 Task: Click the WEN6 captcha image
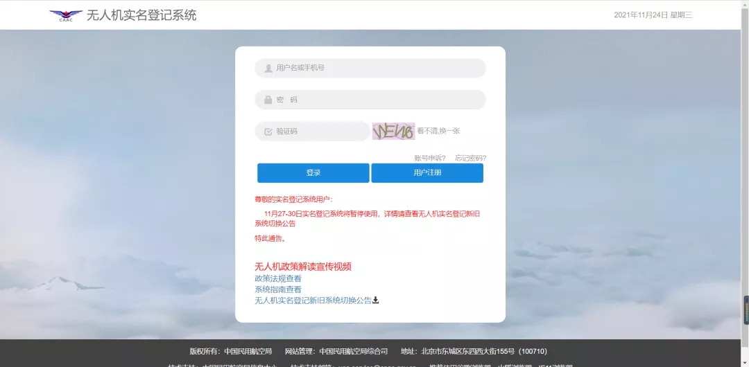click(x=393, y=131)
